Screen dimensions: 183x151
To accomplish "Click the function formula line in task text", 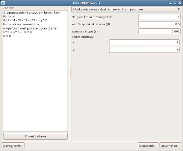I will click(25, 20).
